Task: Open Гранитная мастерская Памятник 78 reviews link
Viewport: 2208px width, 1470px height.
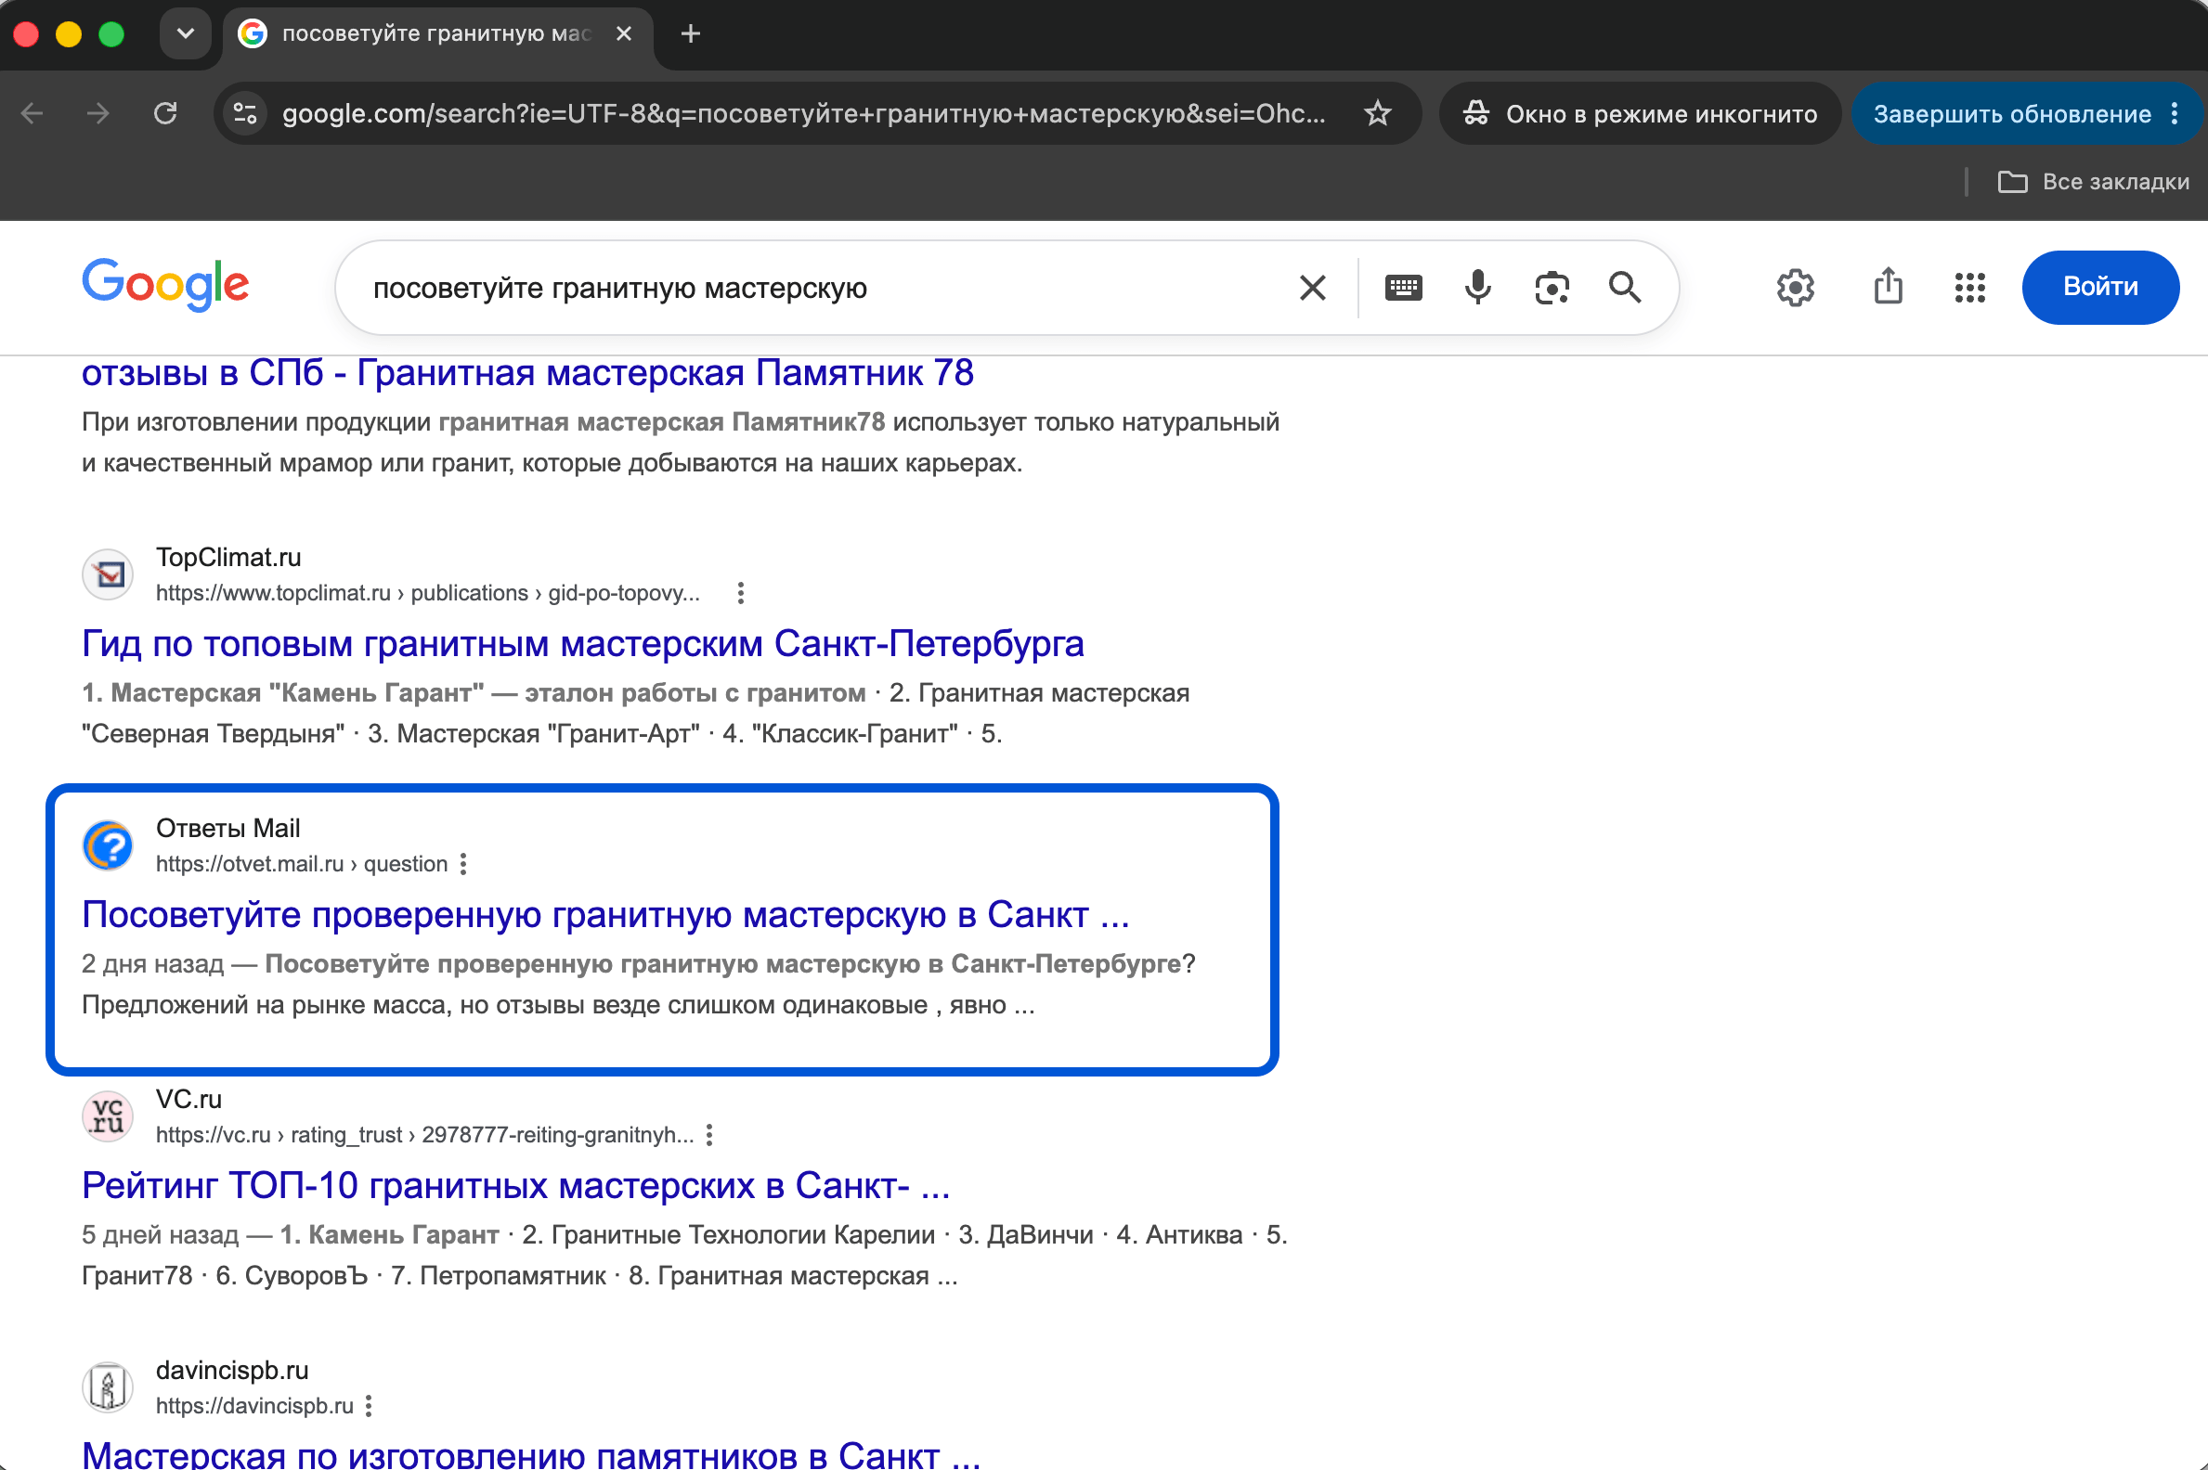Action: point(527,373)
